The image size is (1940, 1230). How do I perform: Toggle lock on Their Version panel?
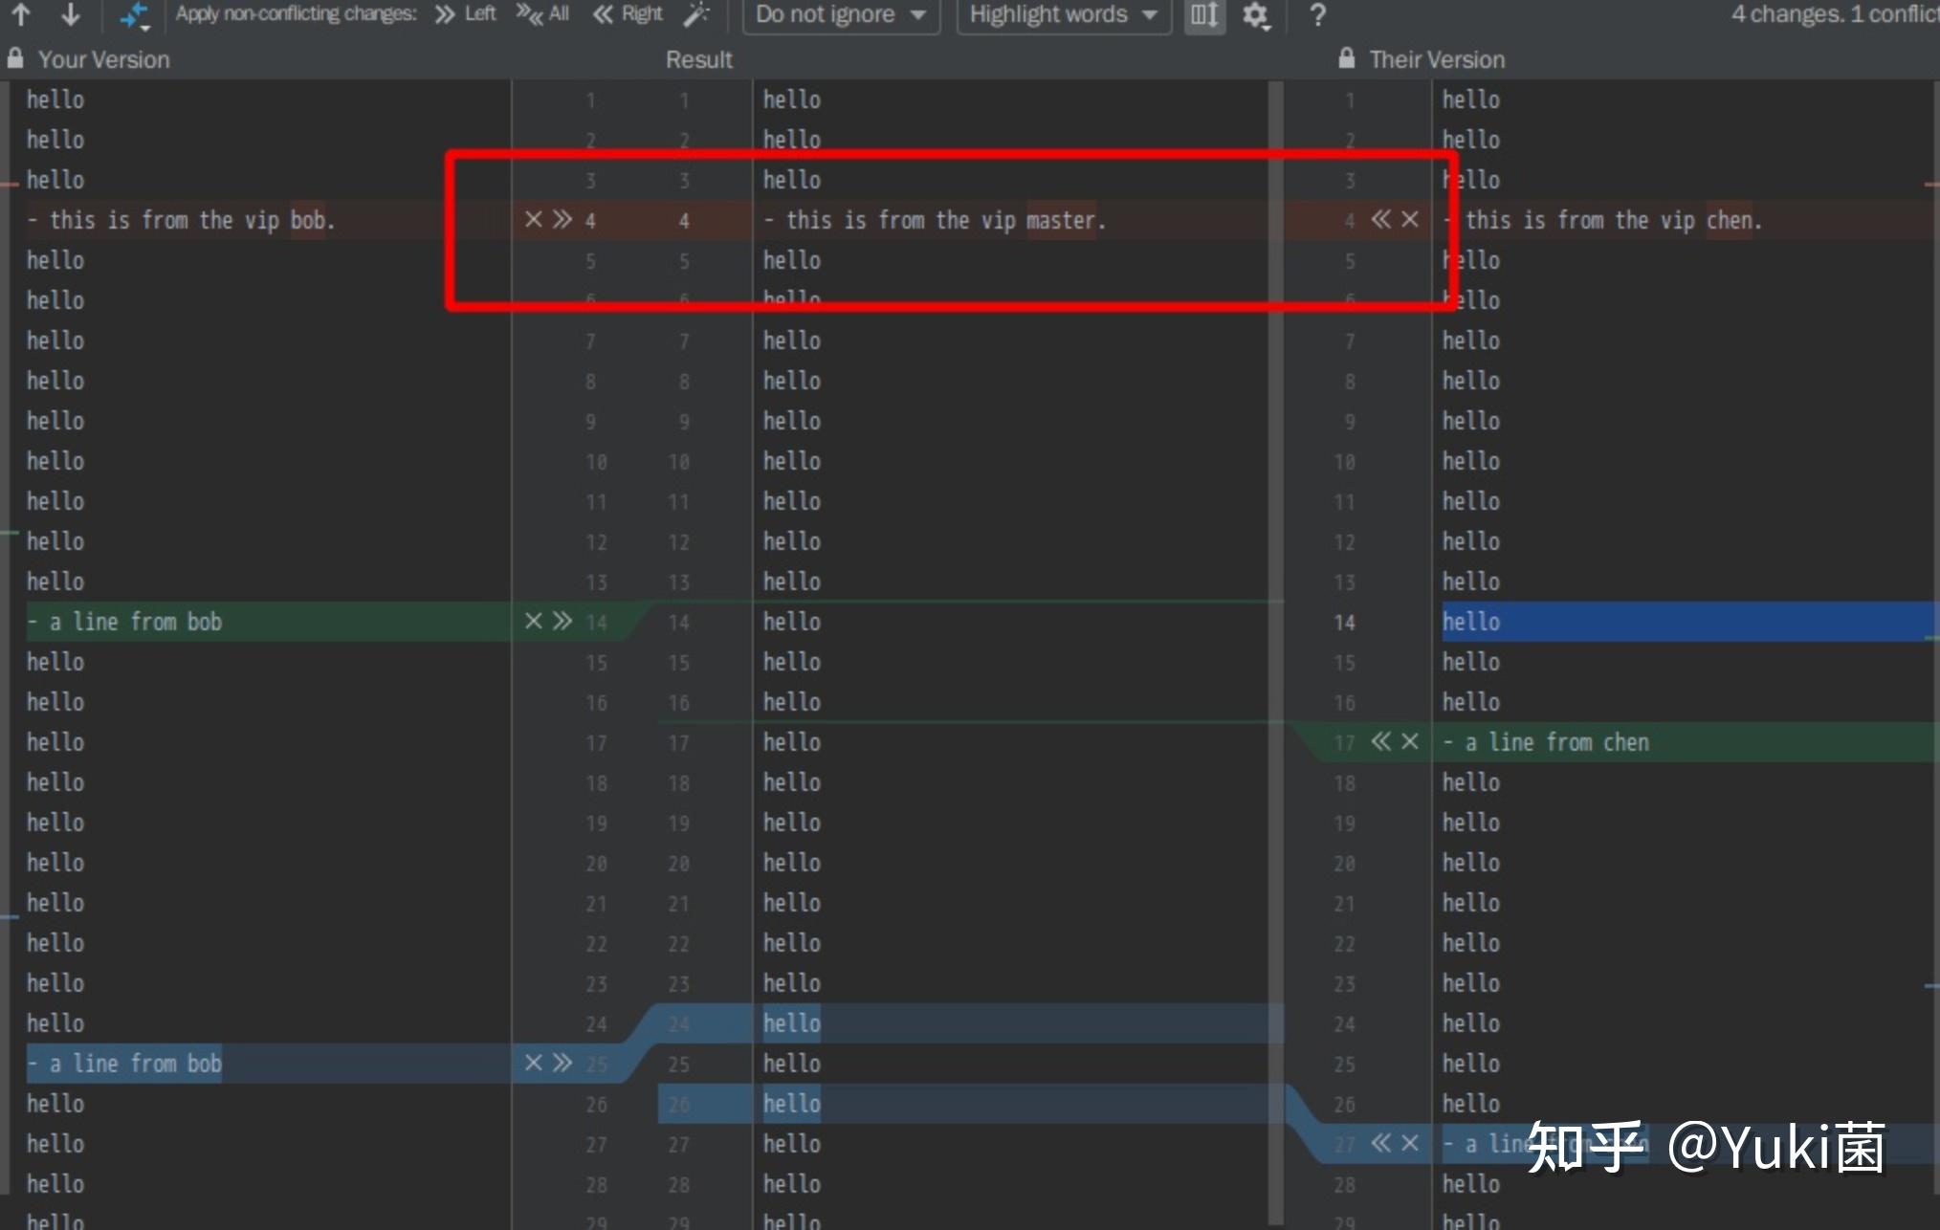point(1345,58)
